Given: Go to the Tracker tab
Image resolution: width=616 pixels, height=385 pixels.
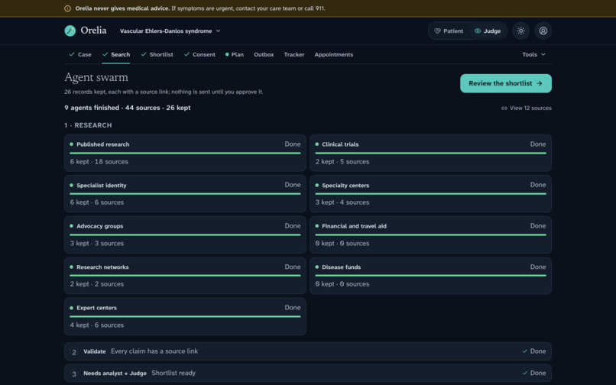Looking at the screenshot, I should tap(293, 54).
